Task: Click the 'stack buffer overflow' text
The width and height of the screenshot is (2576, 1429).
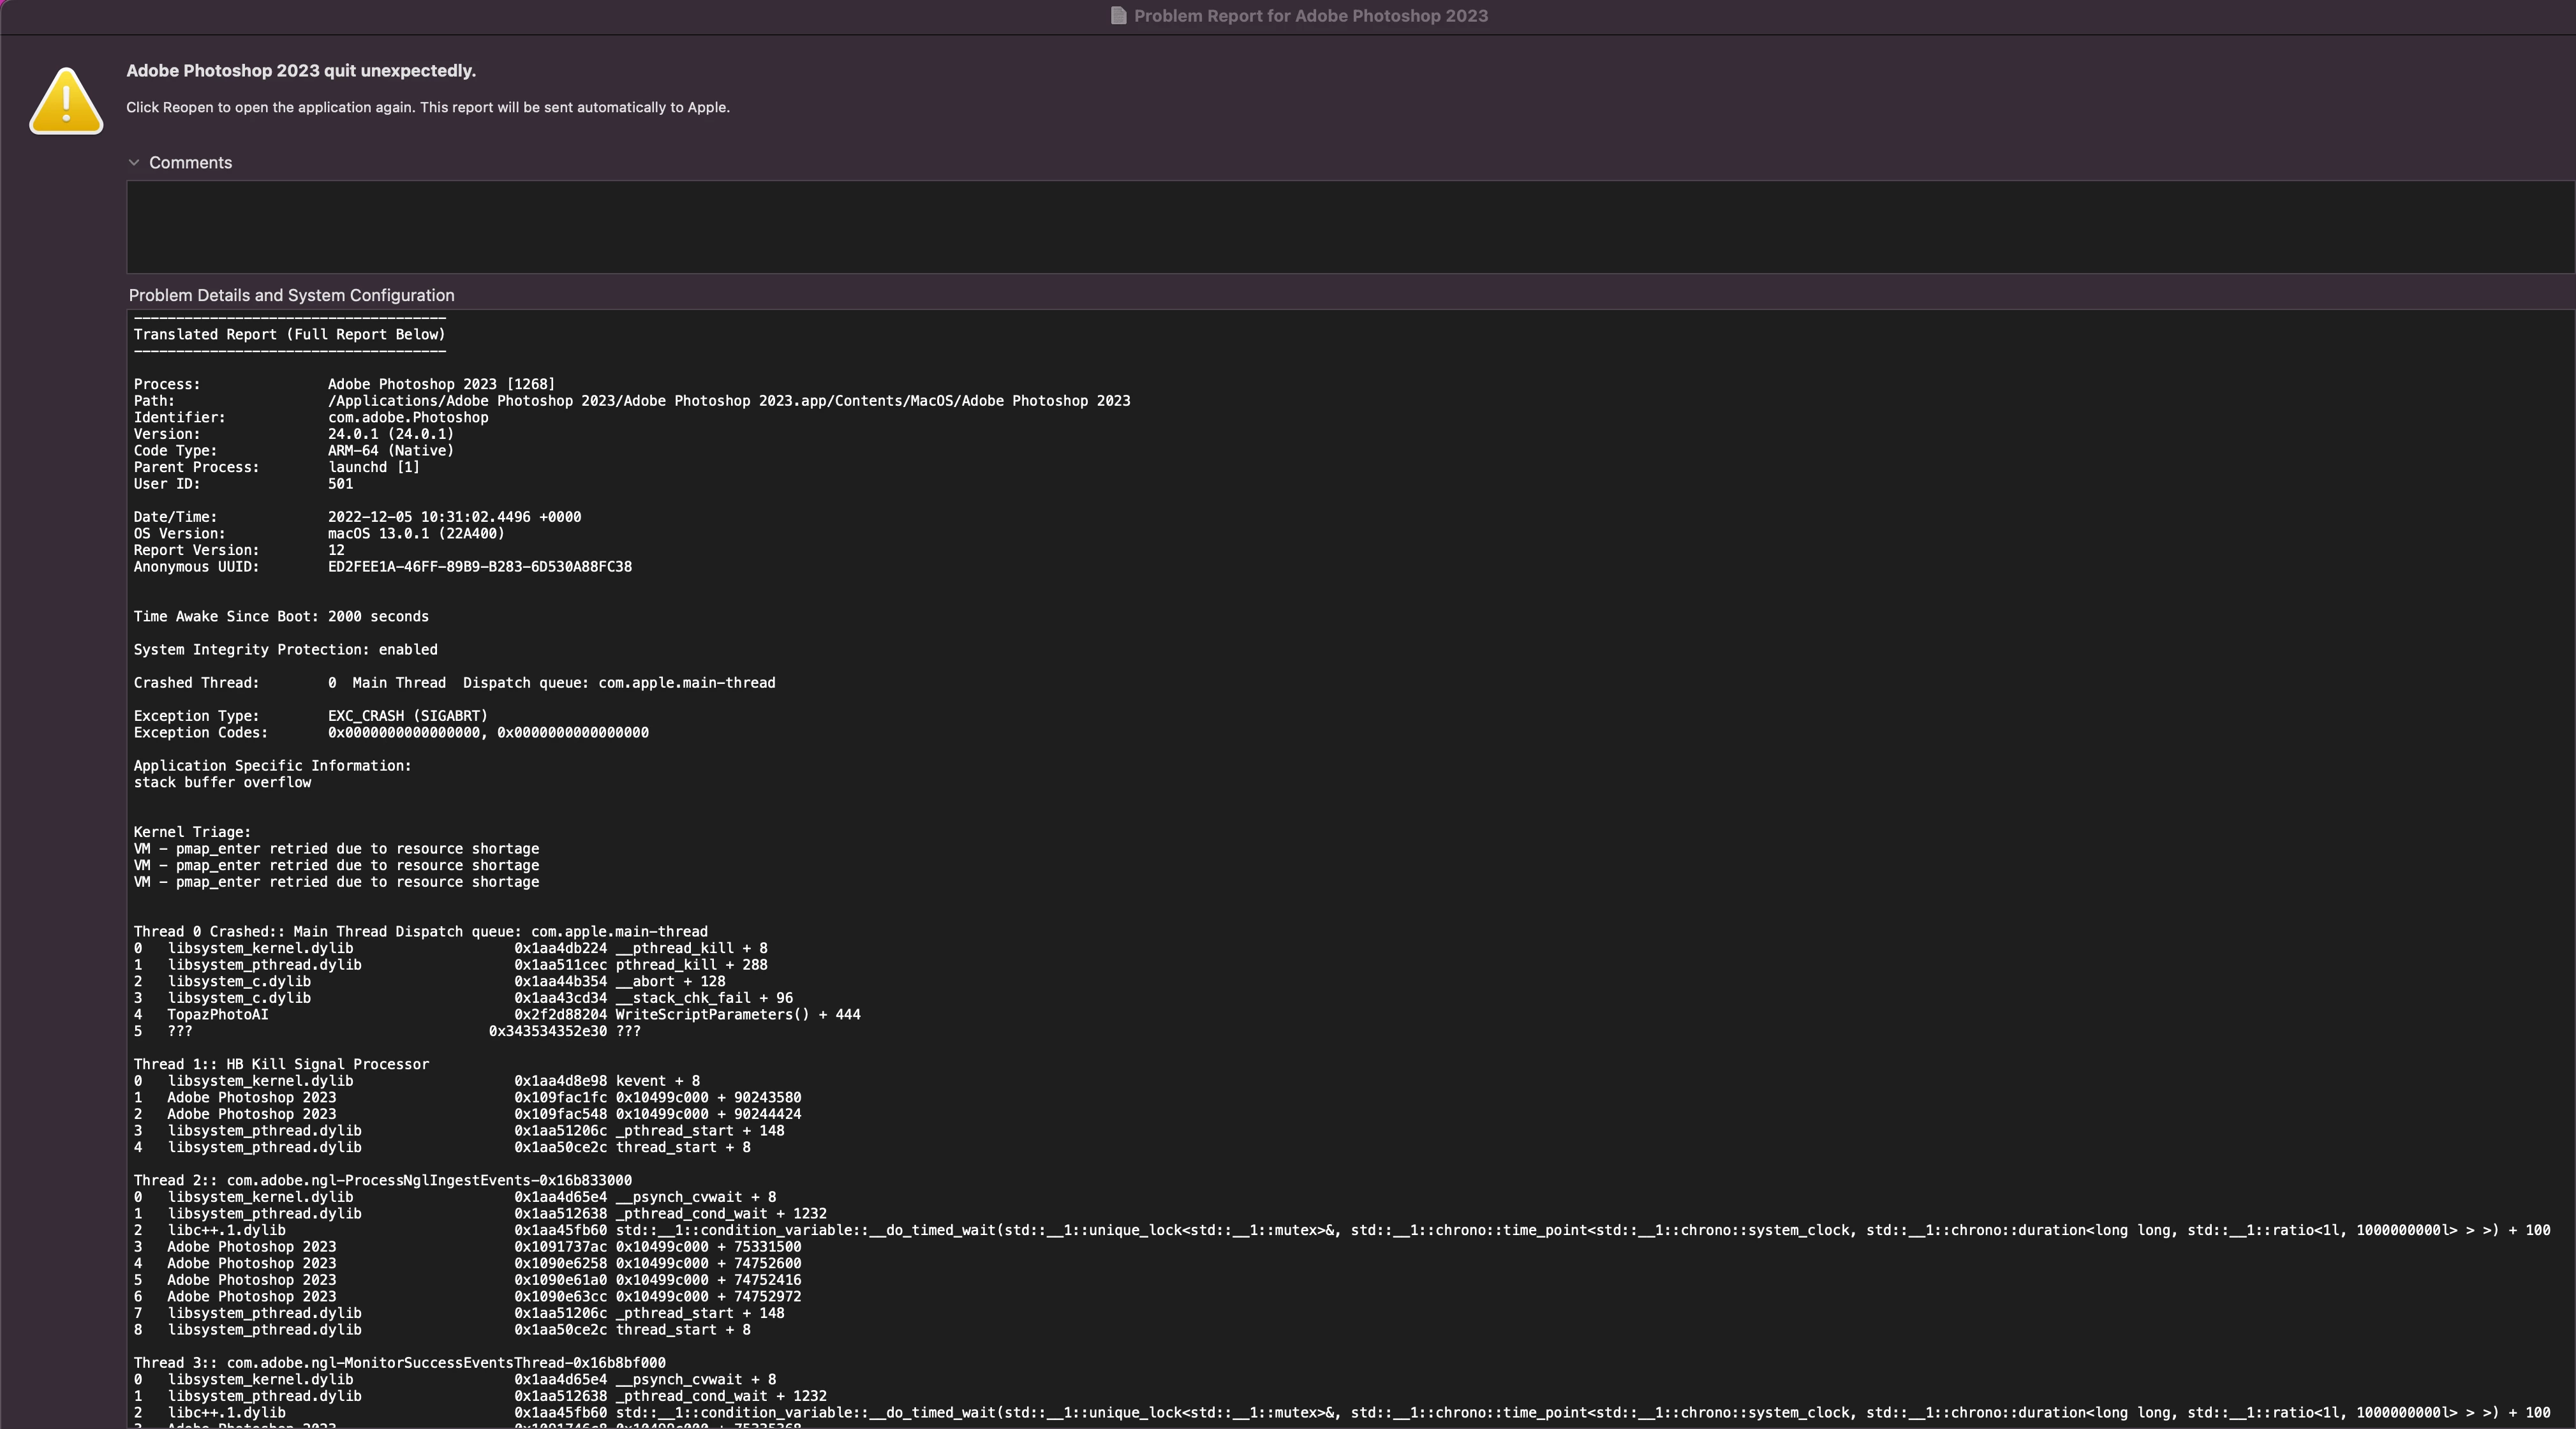Action: [222, 783]
